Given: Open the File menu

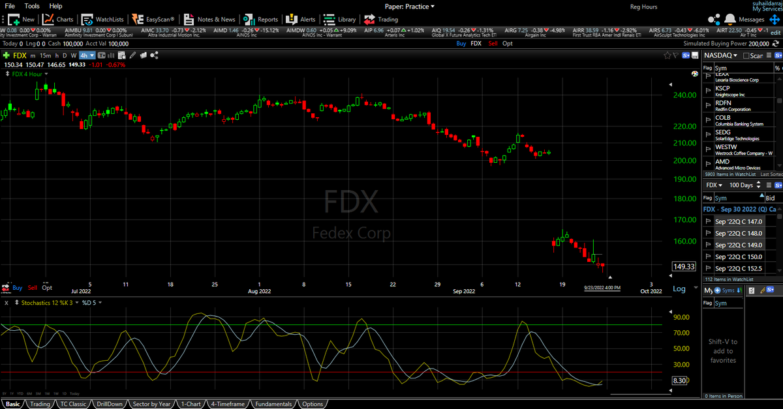Looking at the screenshot, I should point(10,6).
